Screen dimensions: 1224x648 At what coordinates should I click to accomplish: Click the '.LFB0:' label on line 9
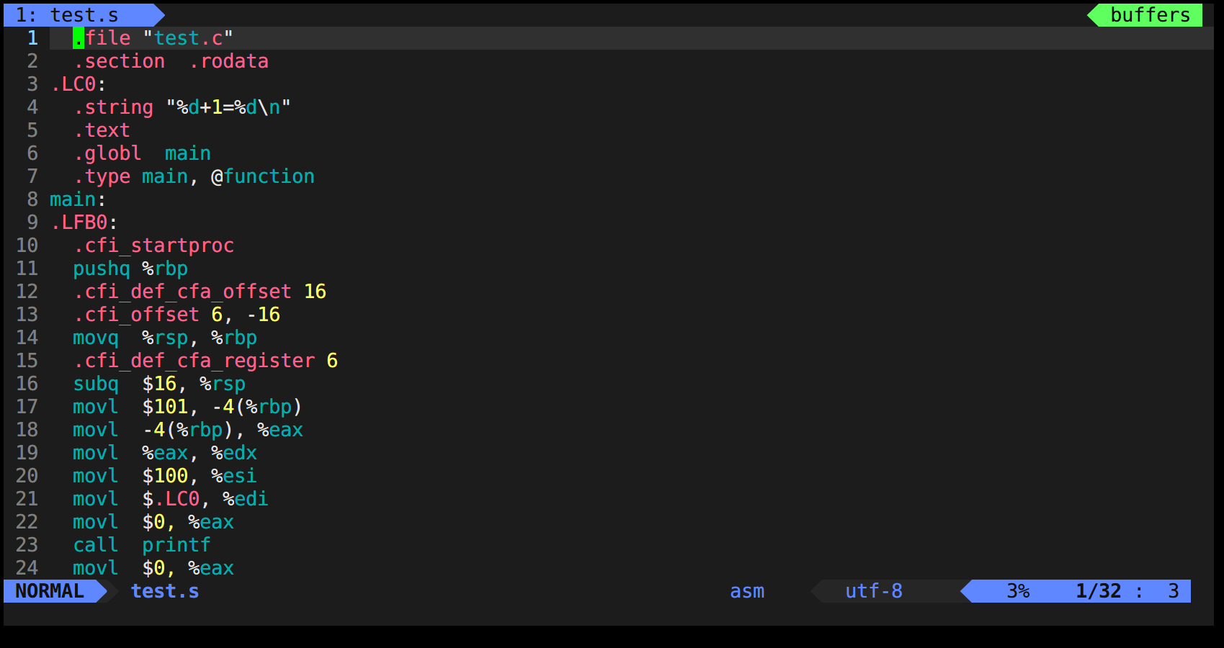click(x=84, y=222)
